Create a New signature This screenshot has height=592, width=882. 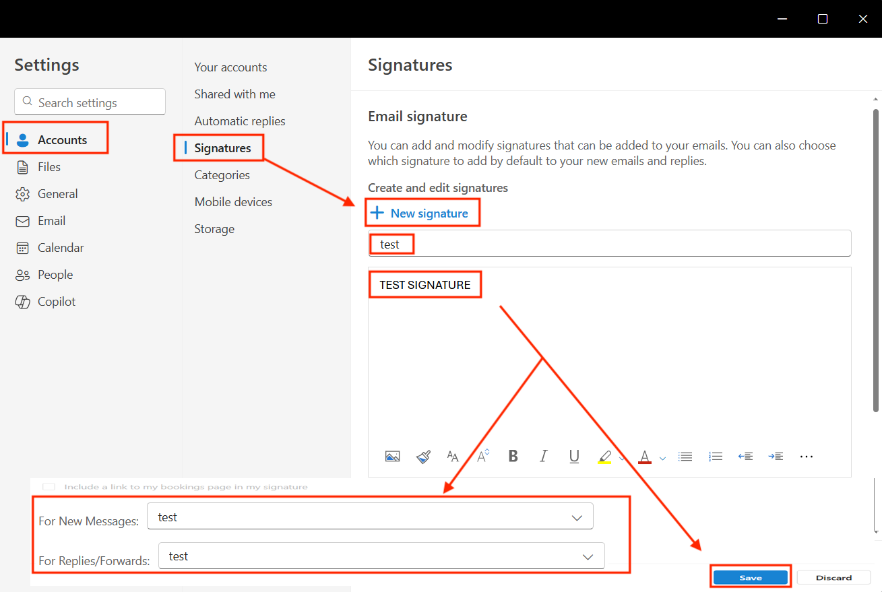422,213
